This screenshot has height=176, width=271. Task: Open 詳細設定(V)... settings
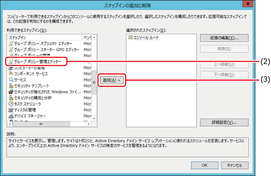click(224, 123)
